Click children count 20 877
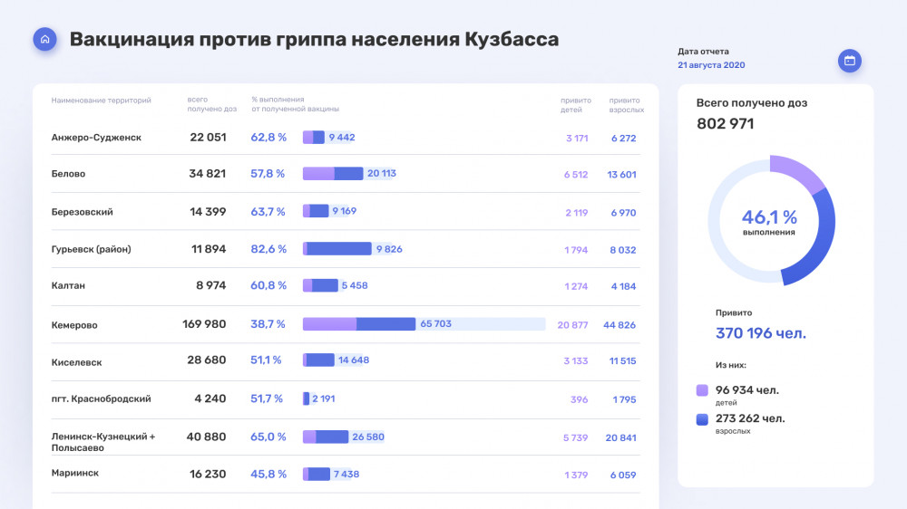The height and width of the screenshot is (509, 907). 572,325
